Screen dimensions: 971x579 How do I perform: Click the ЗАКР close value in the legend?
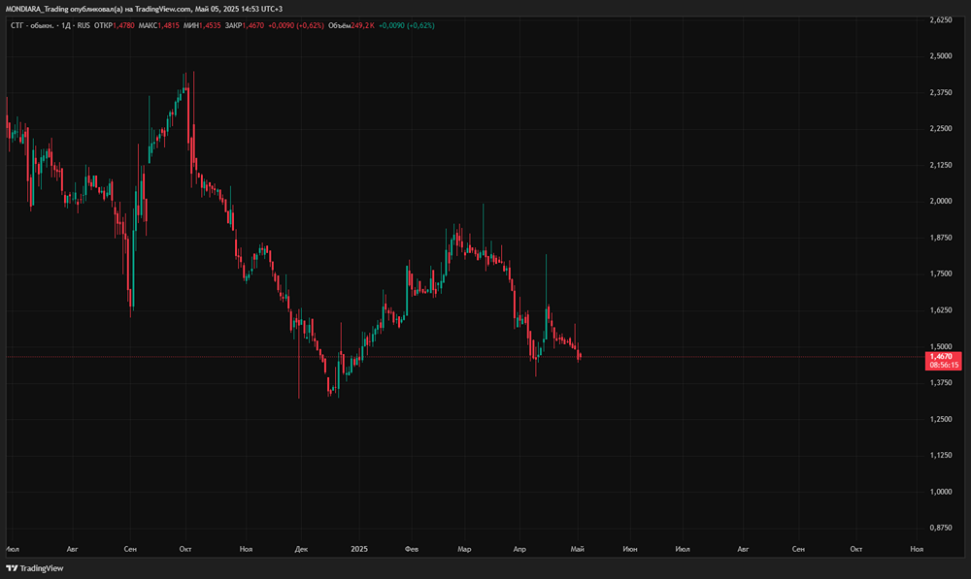[253, 25]
